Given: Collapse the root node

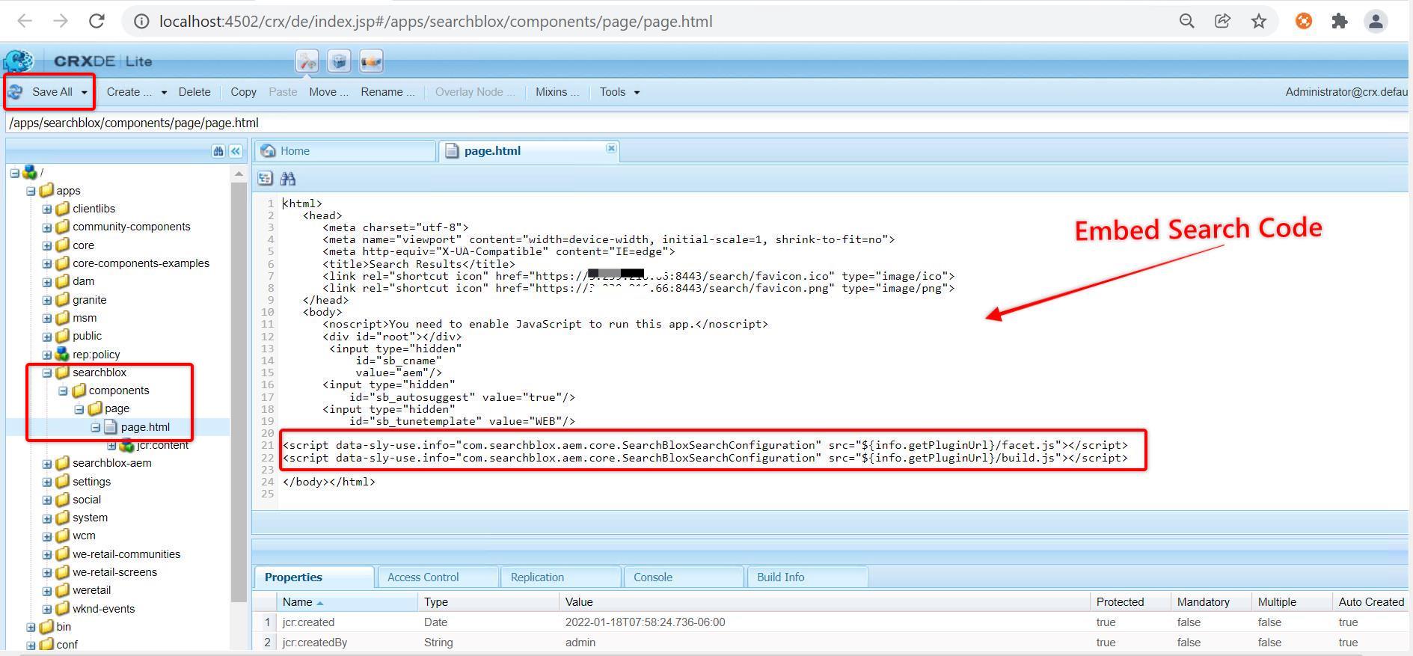Looking at the screenshot, I should (14, 173).
